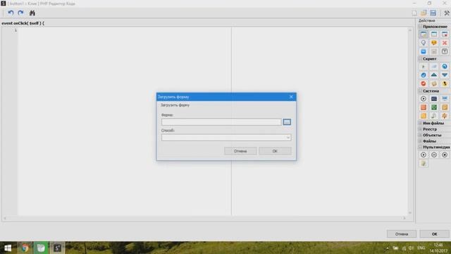
Task: Launch Chrome from the taskbar
Action: pos(25,248)
